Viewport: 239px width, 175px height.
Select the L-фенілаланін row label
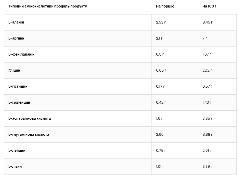point(21,54)
